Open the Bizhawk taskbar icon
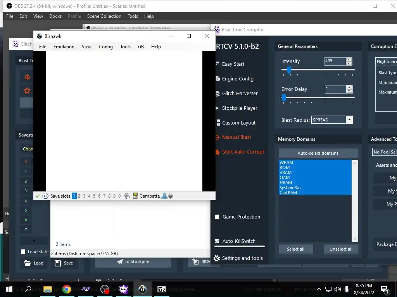 [143, 289]
